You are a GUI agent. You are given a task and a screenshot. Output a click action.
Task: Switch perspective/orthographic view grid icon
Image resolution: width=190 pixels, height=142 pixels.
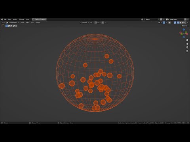(x=187, y=51)
